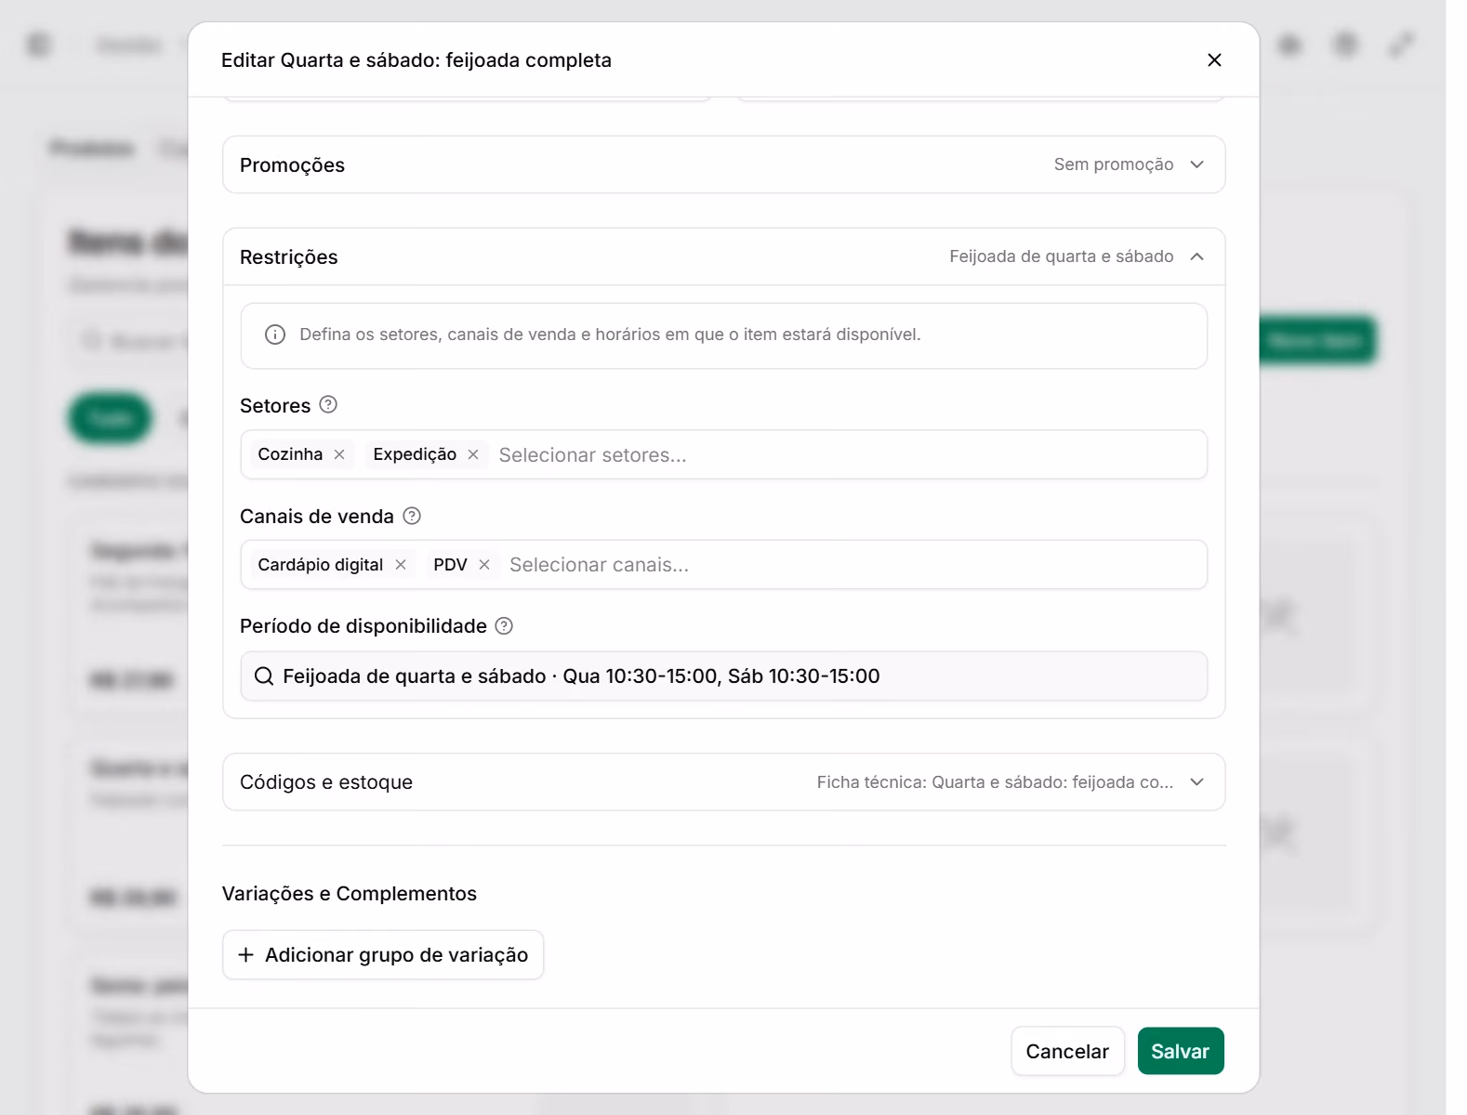The width and height of the screenshot is (1467, 1115).
Task: Show help for Período de disponibilidade
Action: [504, 626]
